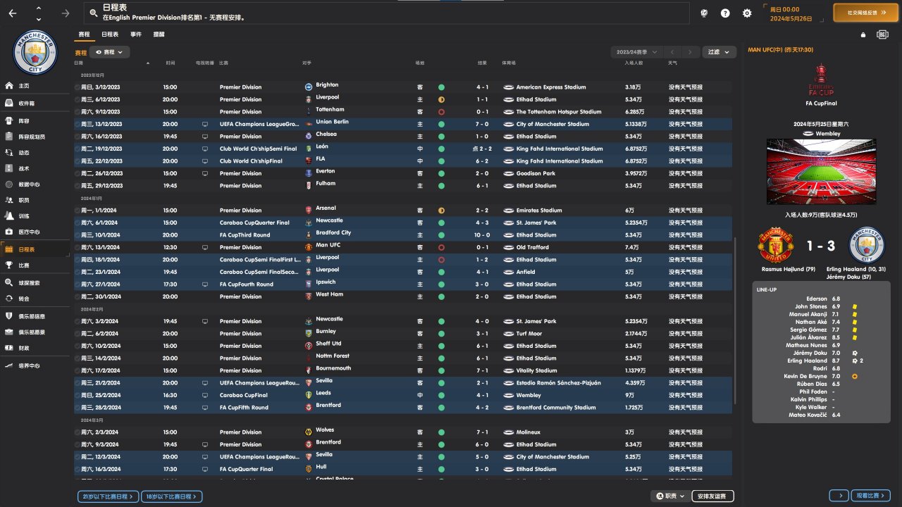Toggle the TV broadcast icon on Union Berlin row

[x=205, y=124]
